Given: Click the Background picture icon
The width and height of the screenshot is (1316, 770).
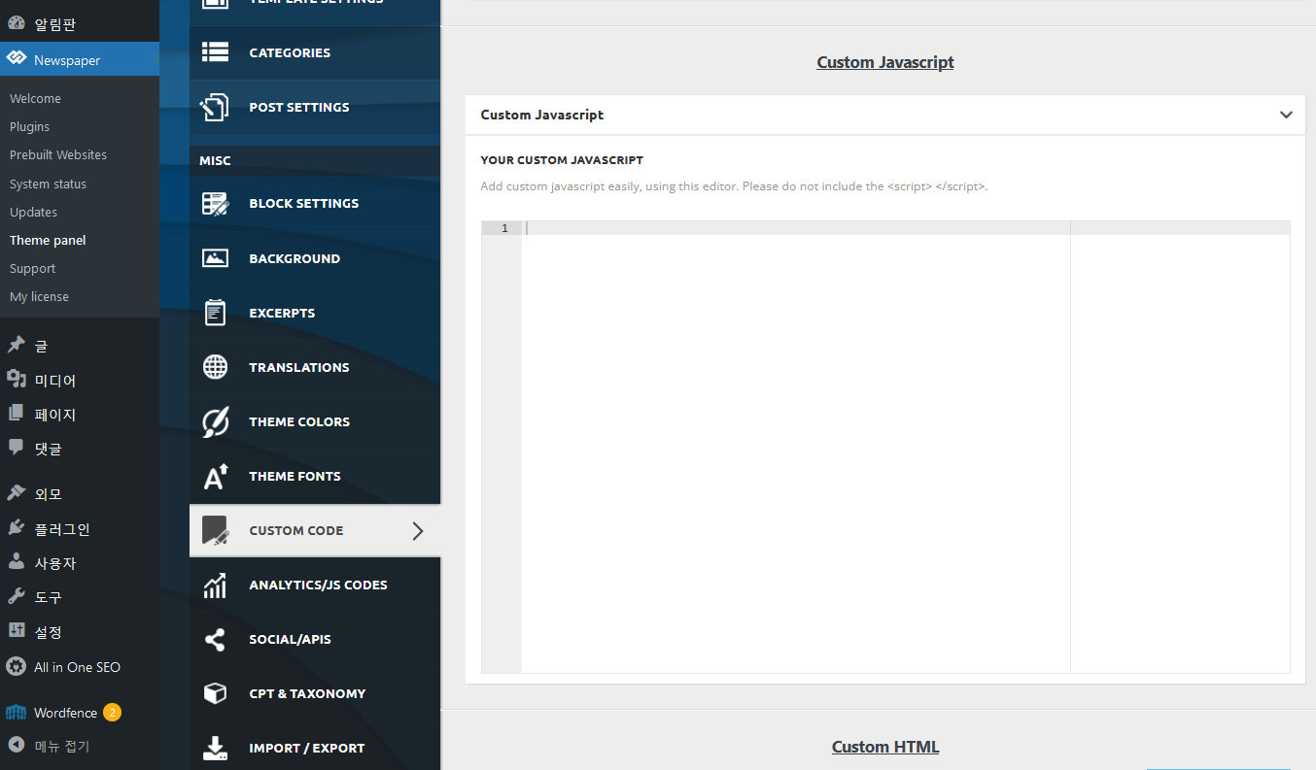Looking at the screenshot, I should (215, 258).
